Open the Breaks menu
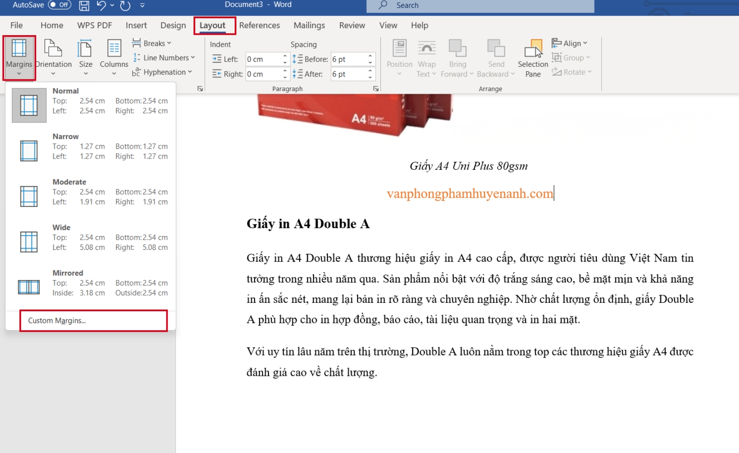This screenshot has width=739, height=453. tap(152, 43)
